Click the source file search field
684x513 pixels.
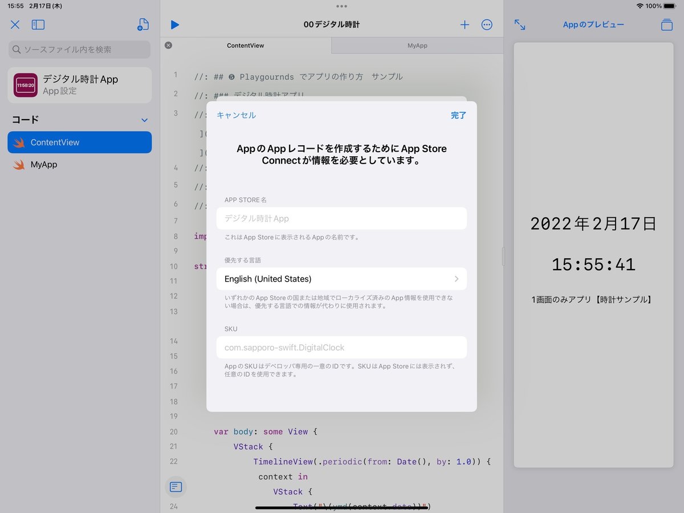[80, 50]
